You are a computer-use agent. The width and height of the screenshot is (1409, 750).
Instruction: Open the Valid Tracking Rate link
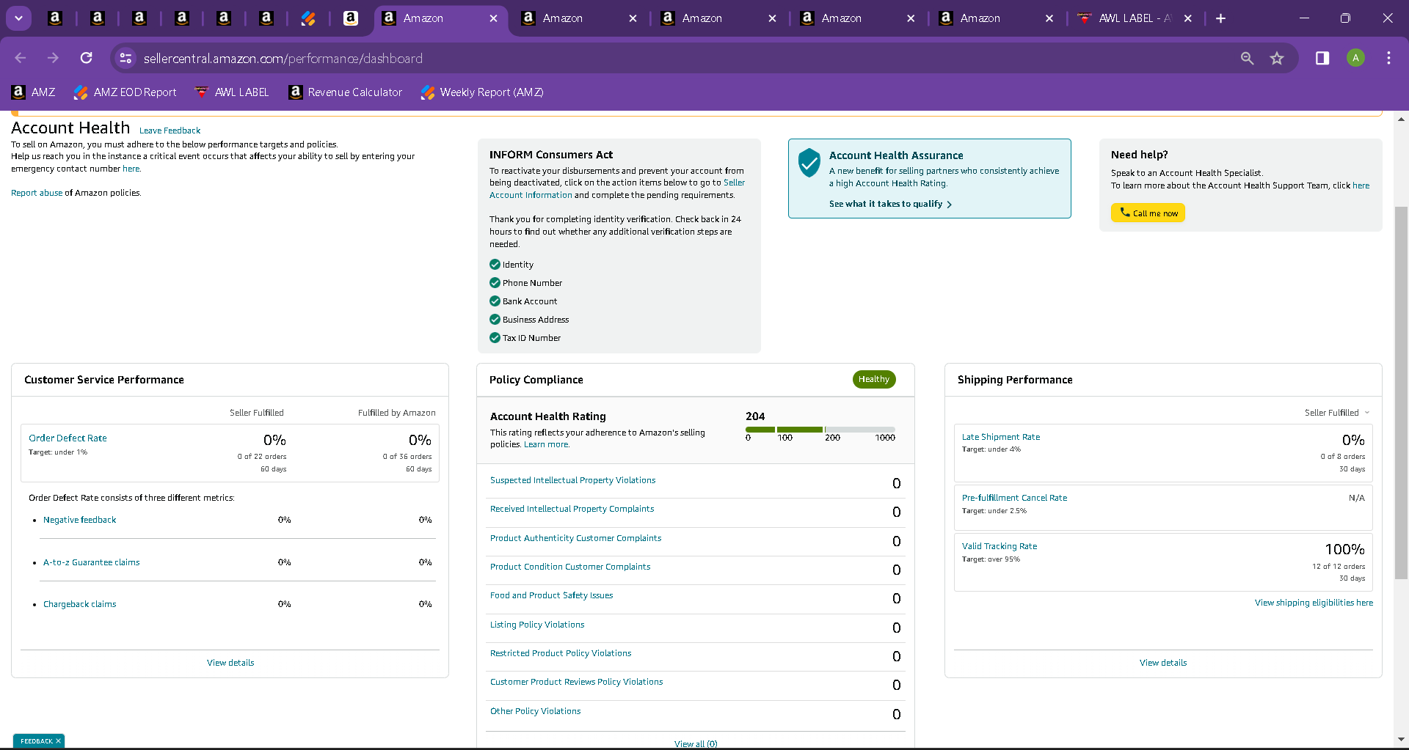pos(1000,546)
